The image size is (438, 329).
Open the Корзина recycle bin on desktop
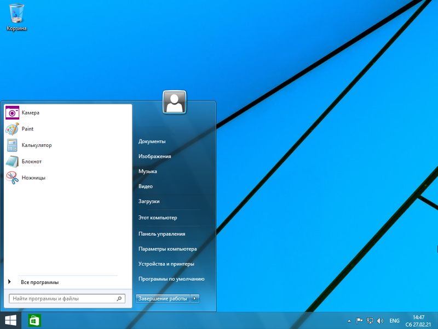(x=16, y=13)
